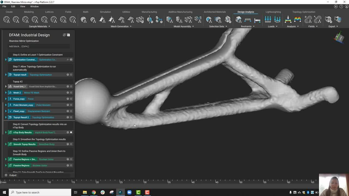Click the Mirror FE Mesh type link

(x=32, y=93)
